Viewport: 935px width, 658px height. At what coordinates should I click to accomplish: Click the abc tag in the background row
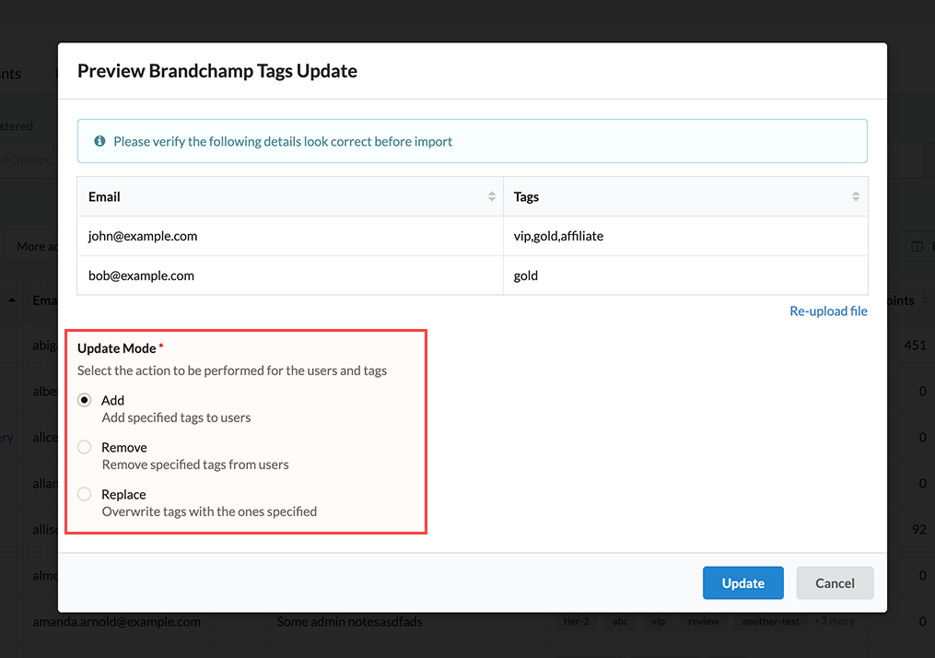click(x=620, y=622)
